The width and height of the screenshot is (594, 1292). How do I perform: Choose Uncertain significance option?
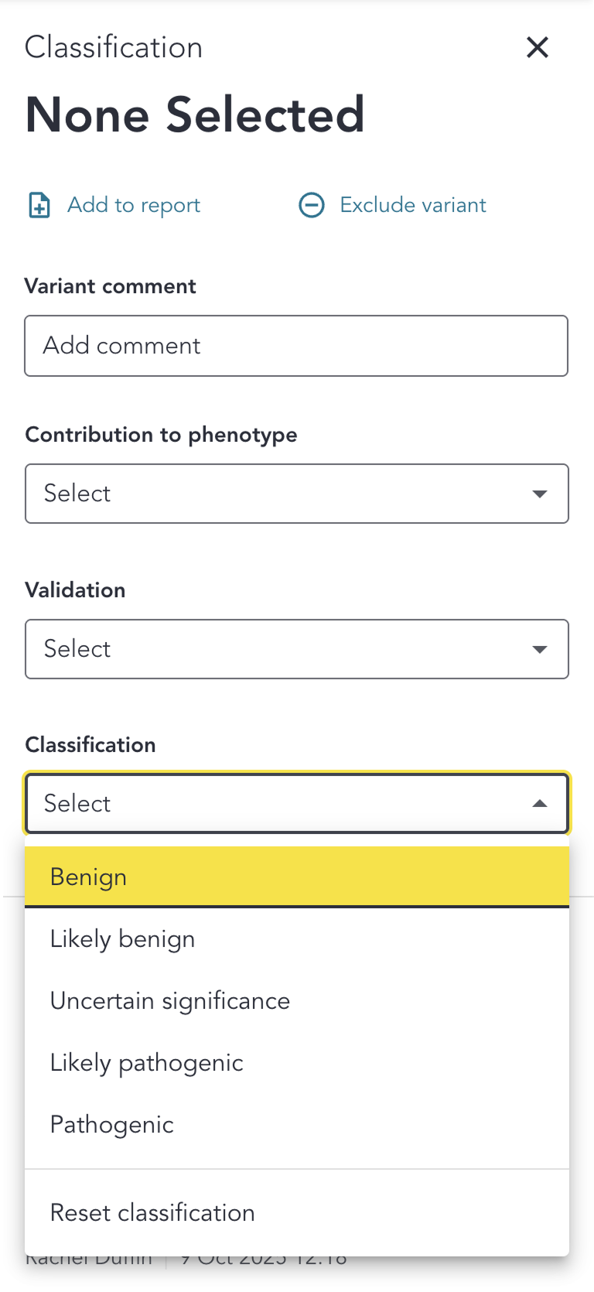(297, 1000)
